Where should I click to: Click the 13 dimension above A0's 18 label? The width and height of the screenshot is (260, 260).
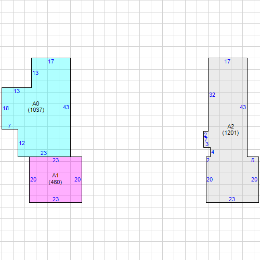click(x=17, y=91)
